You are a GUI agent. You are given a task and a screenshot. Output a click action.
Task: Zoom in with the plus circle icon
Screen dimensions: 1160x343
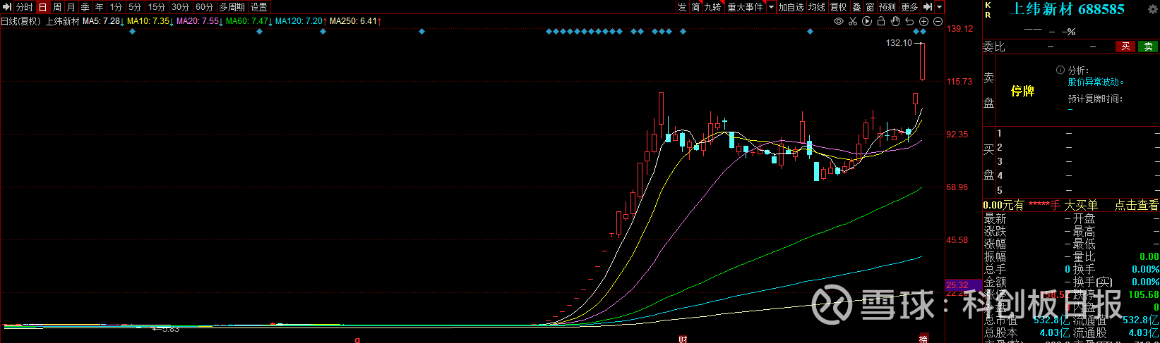point(923,22)
